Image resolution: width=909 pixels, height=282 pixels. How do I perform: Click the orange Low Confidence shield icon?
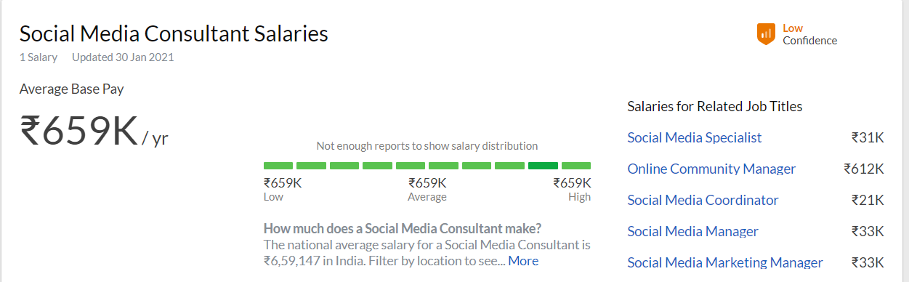pyautogui.click(x=766, y=33)
